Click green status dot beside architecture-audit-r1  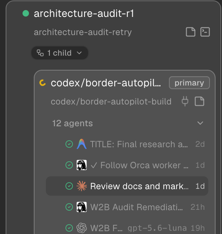tap(26, 13)
